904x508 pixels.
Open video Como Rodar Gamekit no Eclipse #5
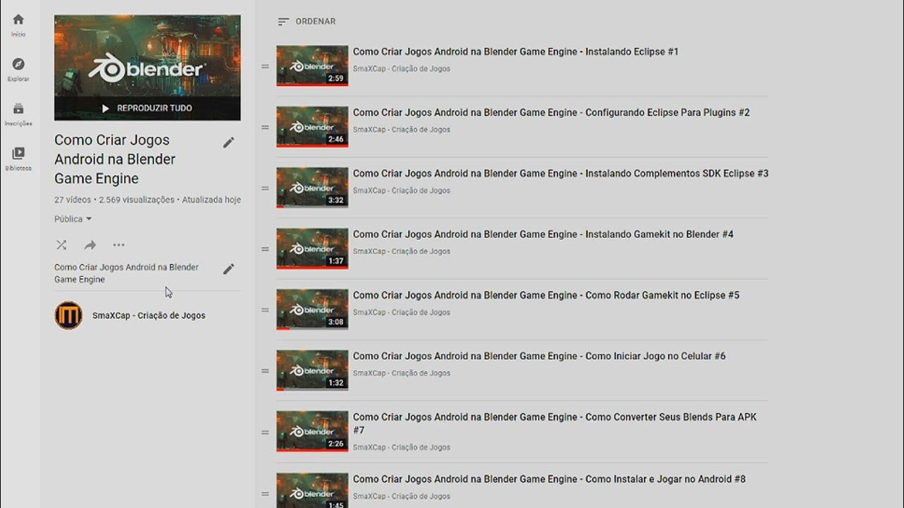tap(546, 295)
